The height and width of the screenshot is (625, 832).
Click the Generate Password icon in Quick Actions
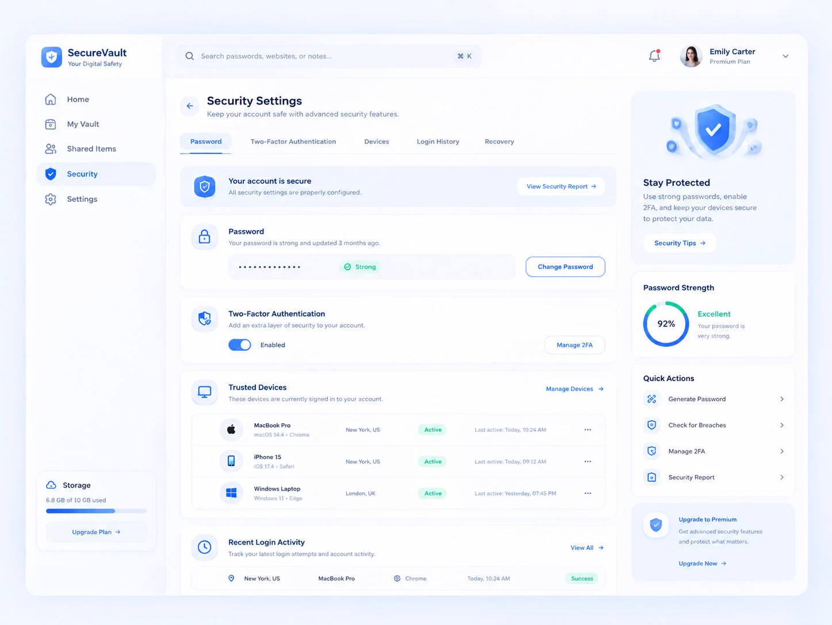[x=651, y=398]
